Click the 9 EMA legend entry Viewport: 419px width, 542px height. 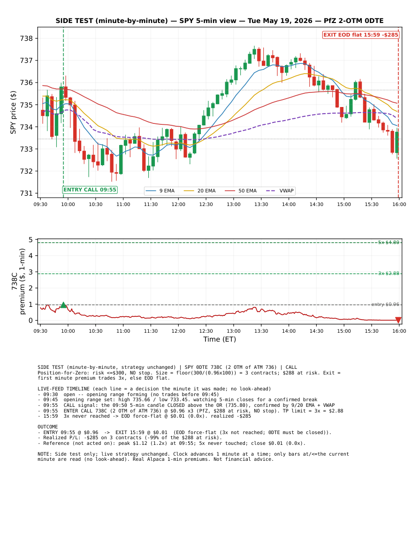160,191
